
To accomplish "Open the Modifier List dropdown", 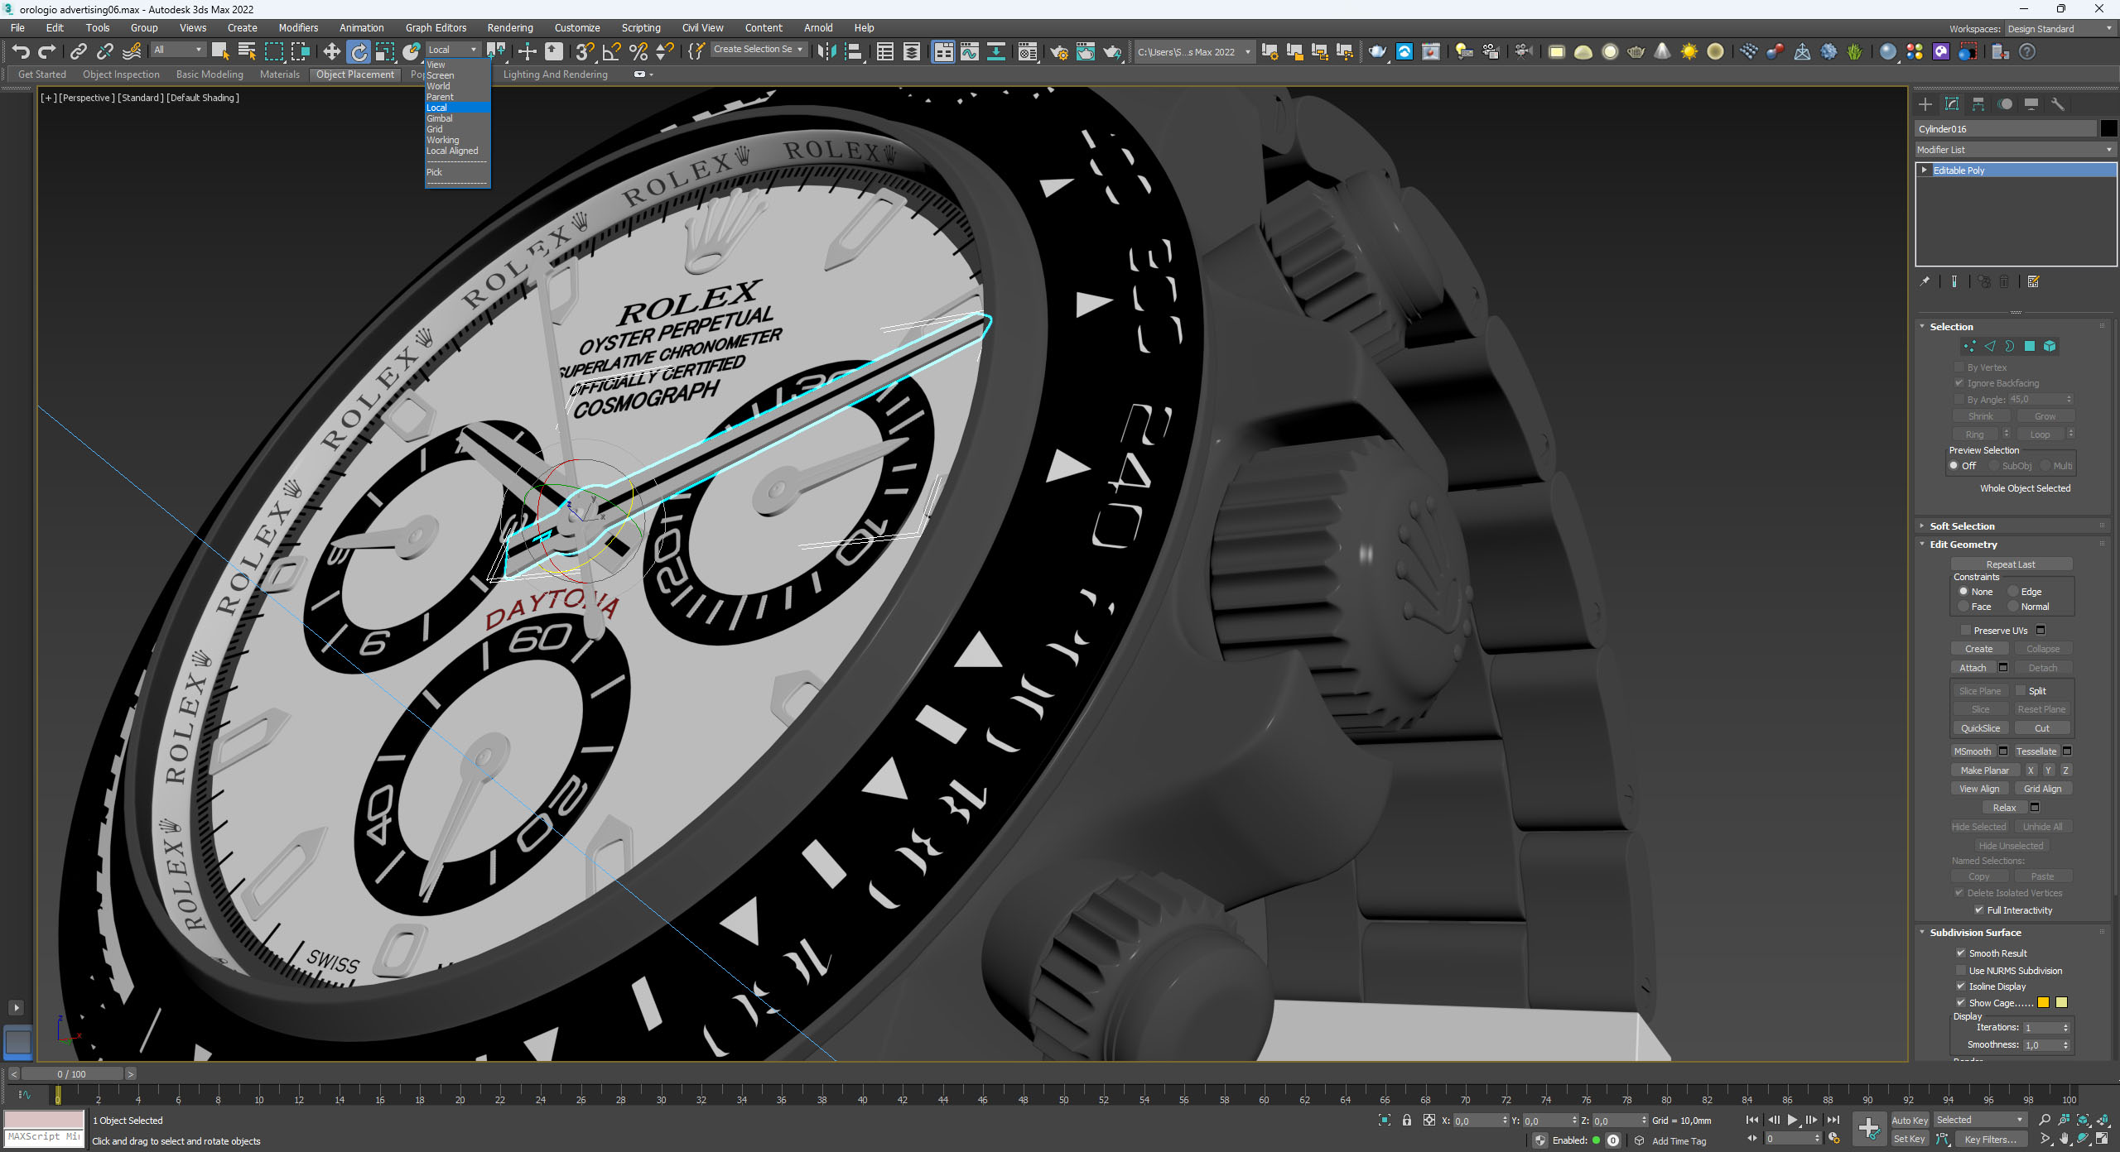I will [x=2015, y=150].
